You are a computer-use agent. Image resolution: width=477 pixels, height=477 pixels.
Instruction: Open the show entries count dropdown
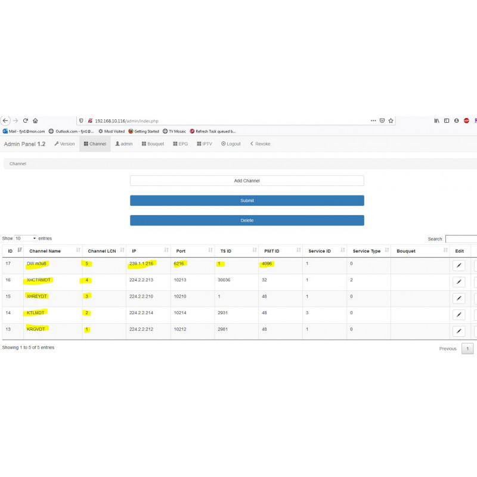tap(26, 238)
